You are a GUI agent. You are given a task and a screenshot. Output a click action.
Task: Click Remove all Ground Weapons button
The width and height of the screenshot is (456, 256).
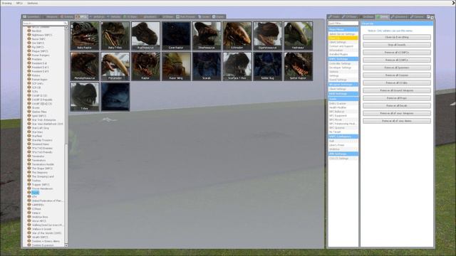pos(397,90)
